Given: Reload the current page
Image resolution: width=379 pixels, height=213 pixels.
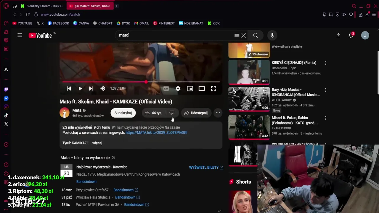Looking at the screenshot, I should coord(28,14).
